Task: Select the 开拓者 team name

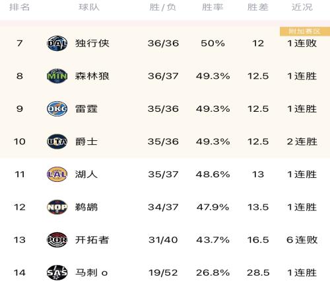Action: click(92, 240)
